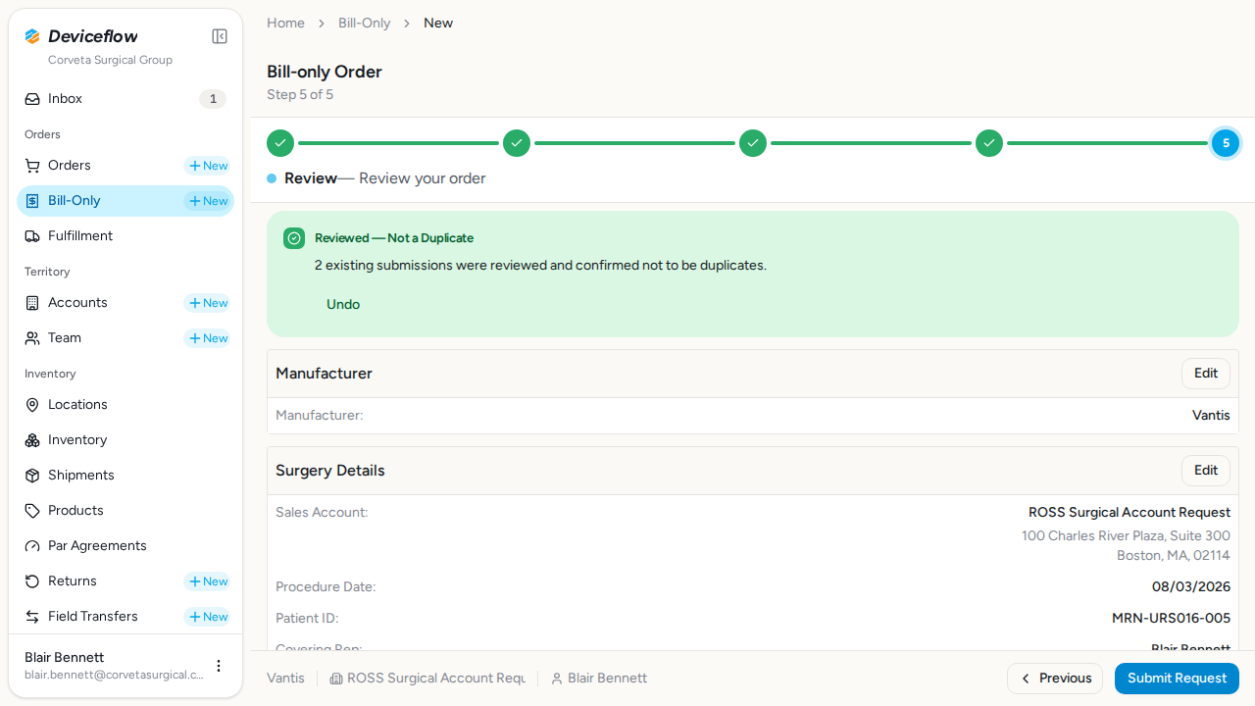1255x706 pixels.
Task: Collapse the sidebar panel icon
Action: click(x=220, y=36)
